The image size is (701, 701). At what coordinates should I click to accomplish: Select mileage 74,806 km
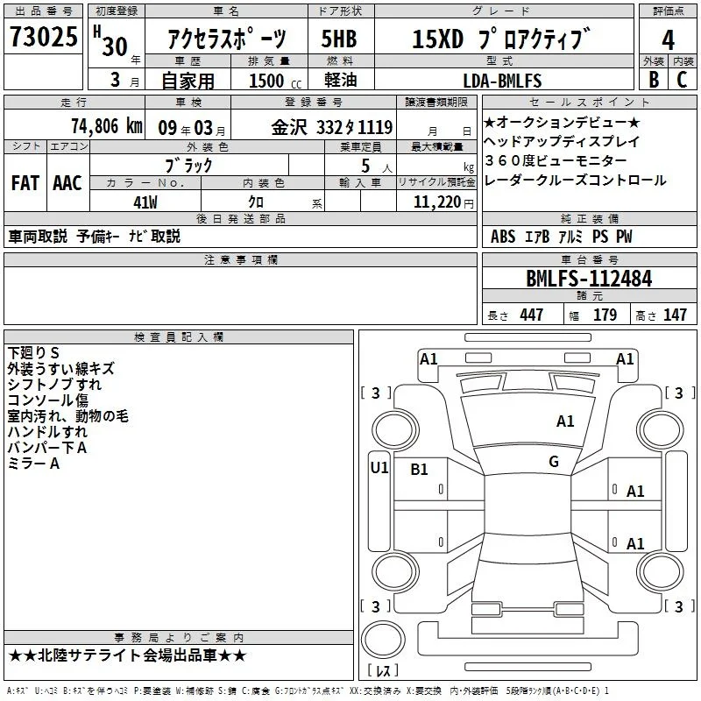tap(107, 126)
